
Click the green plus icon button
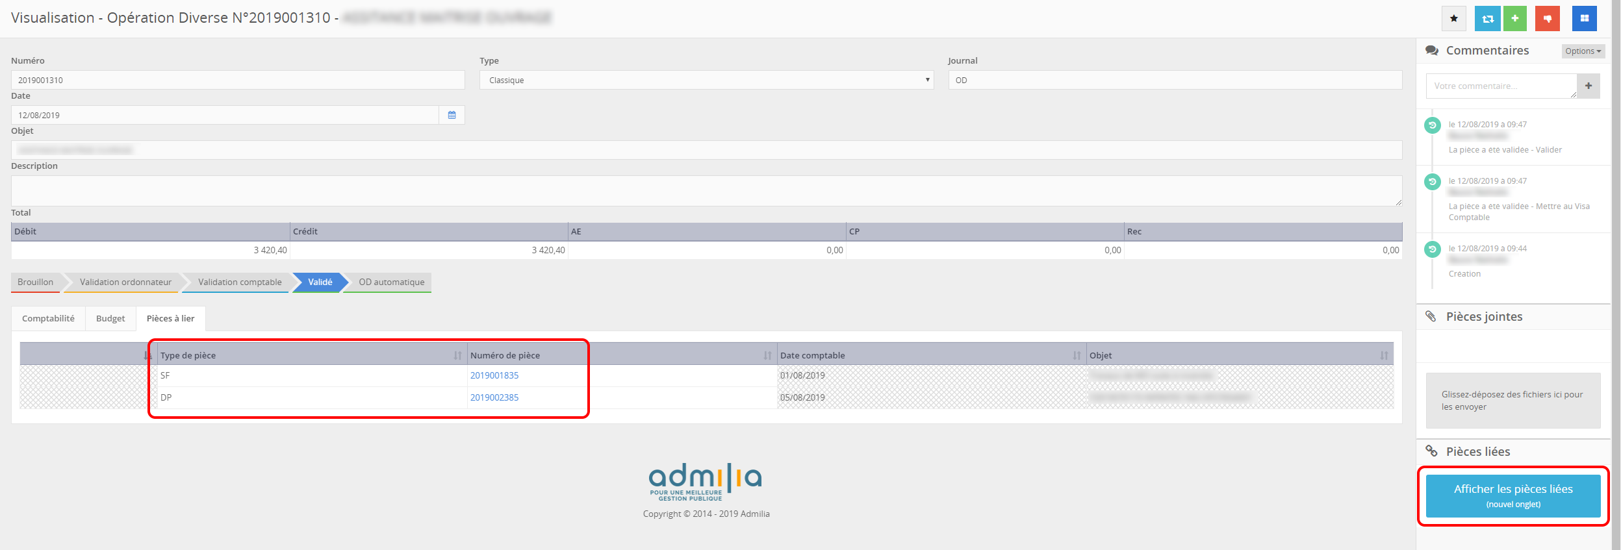[x=1515, y=19]
